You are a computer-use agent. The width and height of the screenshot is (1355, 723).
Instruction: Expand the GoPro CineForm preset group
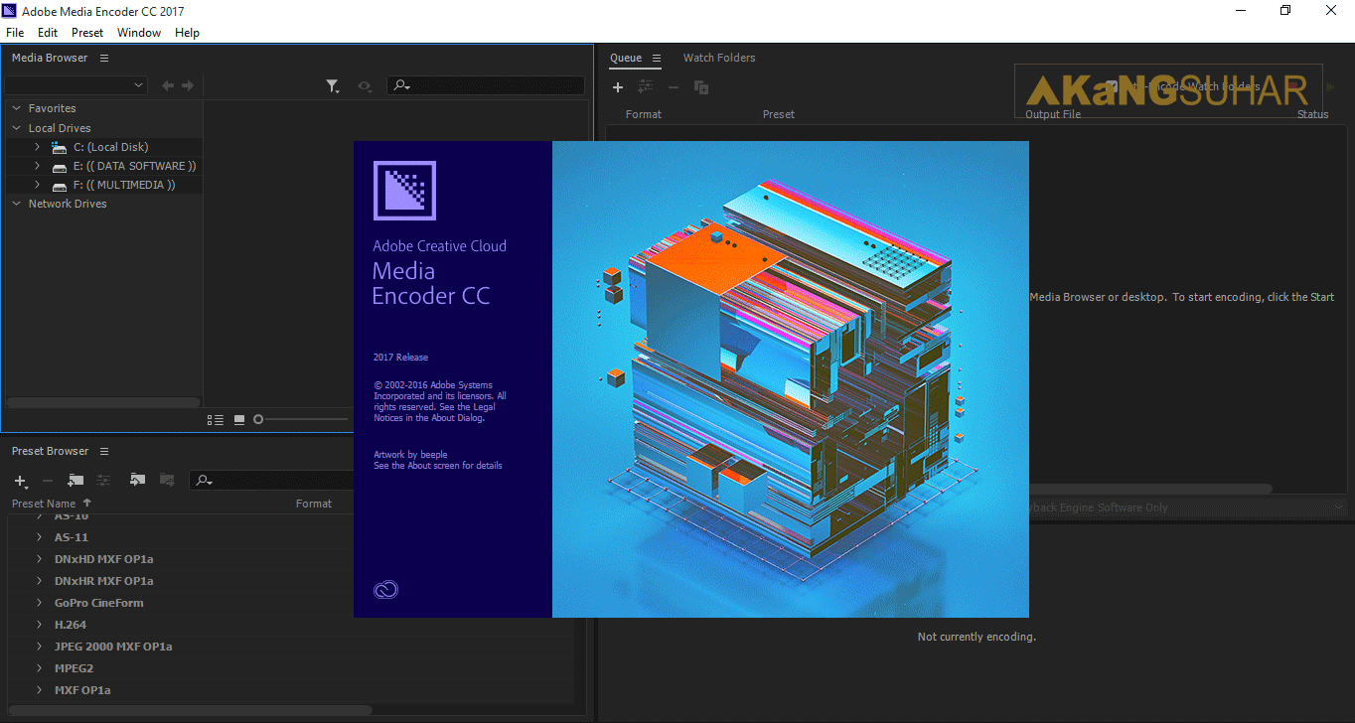(x=40, y=603)
